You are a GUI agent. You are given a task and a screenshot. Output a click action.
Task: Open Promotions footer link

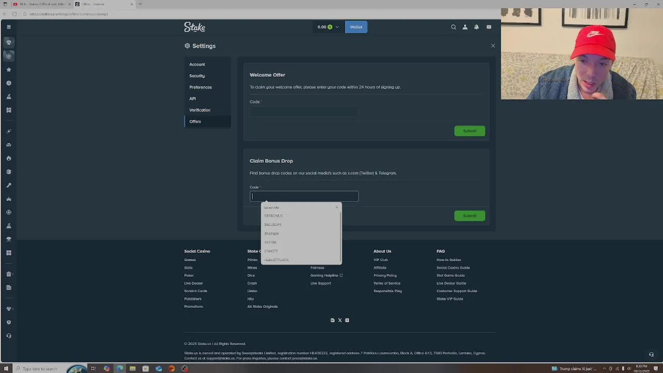(x=194, y=306)
